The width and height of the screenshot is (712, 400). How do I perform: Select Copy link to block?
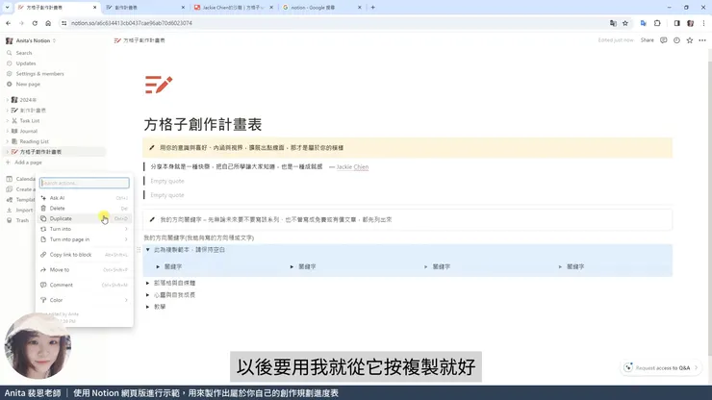[x=84, y=255]
